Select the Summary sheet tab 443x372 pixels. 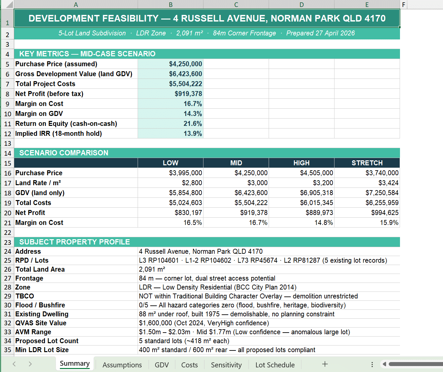pos(75,364)
